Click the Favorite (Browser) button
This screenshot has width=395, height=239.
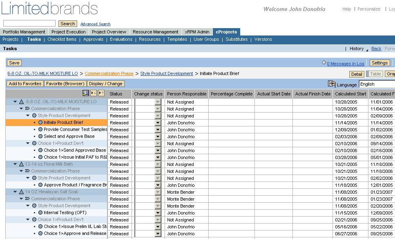pos(65,84)
